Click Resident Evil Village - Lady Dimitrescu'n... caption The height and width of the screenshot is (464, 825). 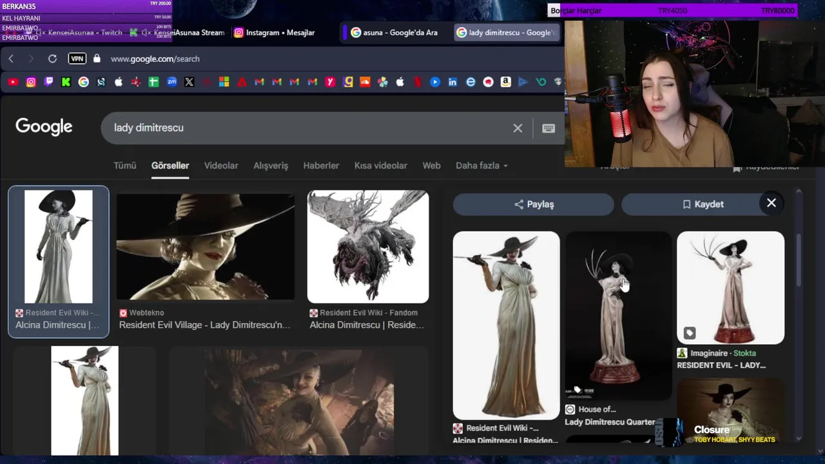coord(205,325)
